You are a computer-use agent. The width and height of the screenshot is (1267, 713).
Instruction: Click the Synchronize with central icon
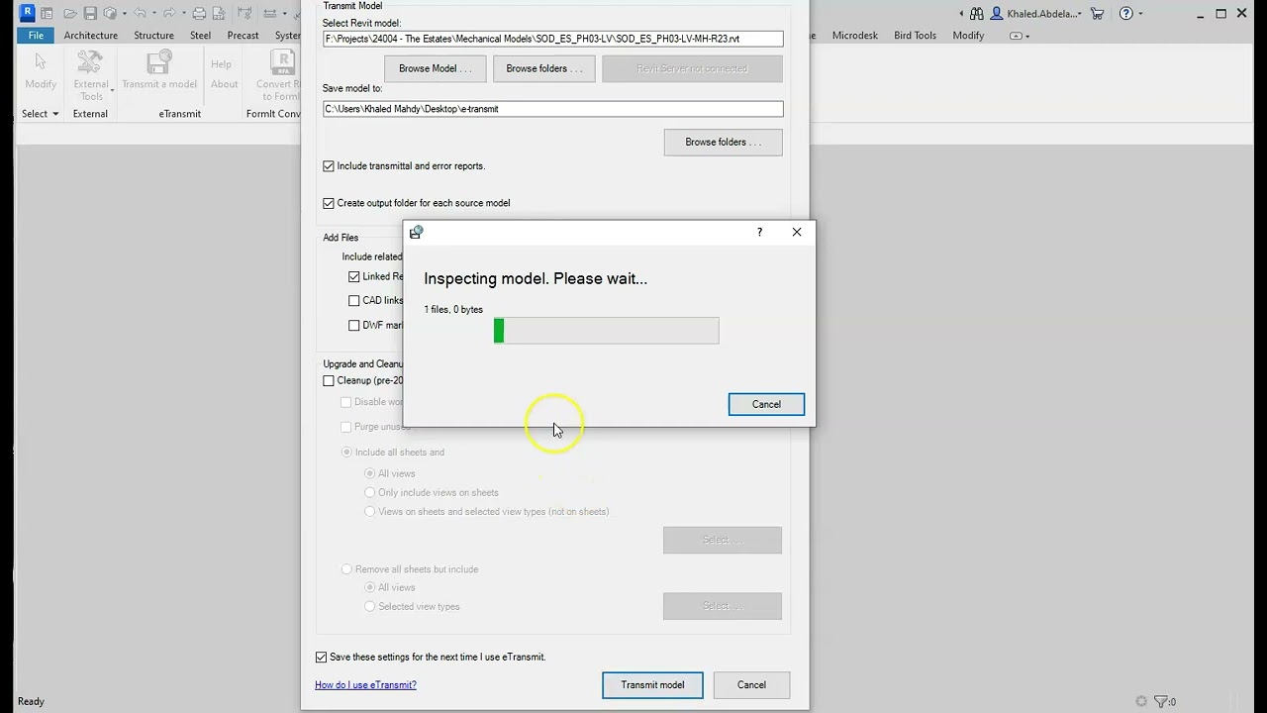click(x=110, y=14)
